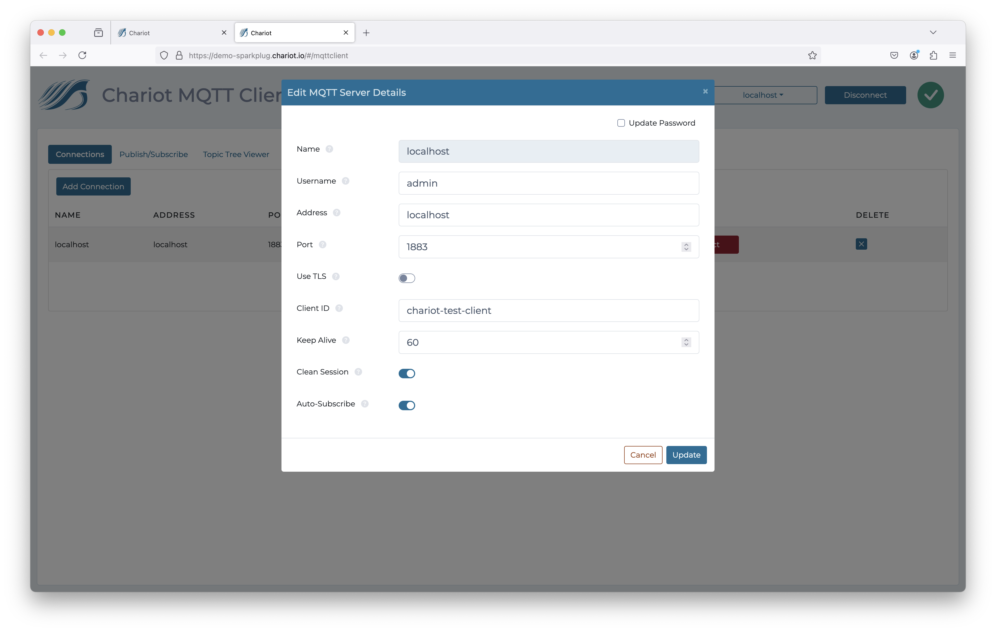This screenshot has width=996, height=632.
Task: Click the green connected checkmark icon
Action: tap(930, 95)
